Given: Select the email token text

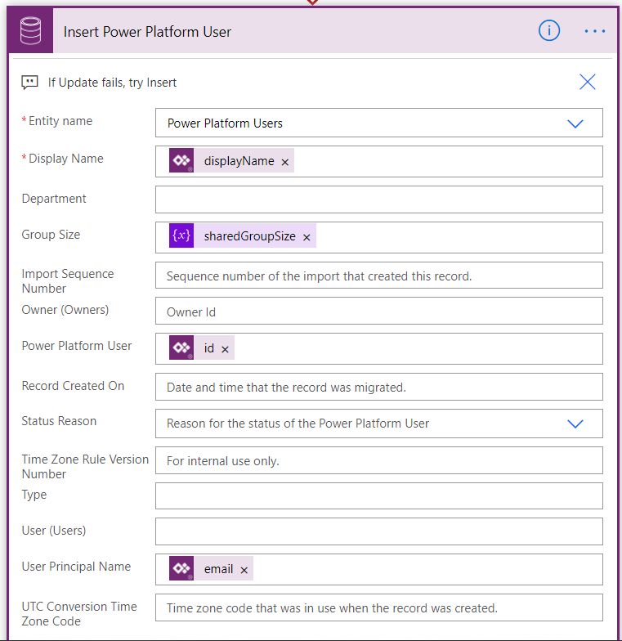Looking at the screenshot, I should [x=219, y=569].
